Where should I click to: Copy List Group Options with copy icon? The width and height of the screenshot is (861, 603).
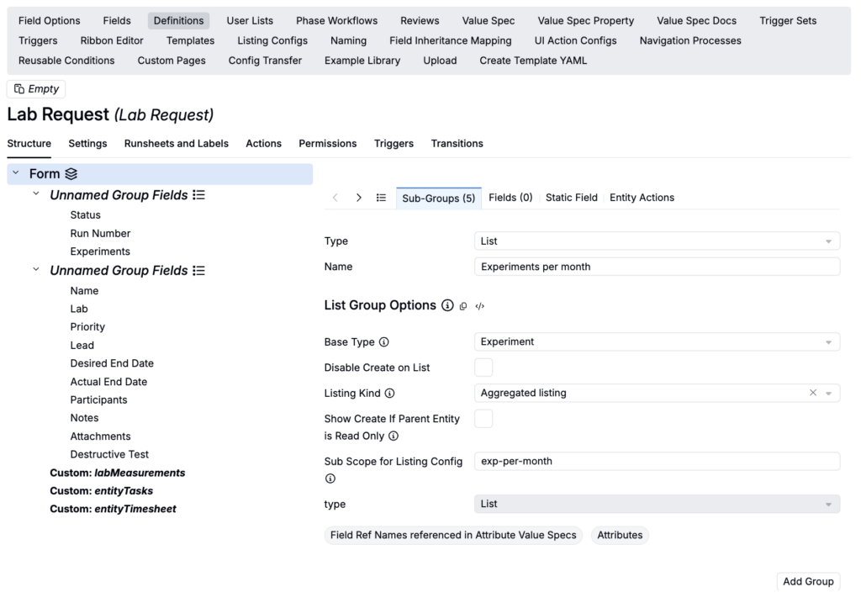pyautogui.click(x=463, y=306)
